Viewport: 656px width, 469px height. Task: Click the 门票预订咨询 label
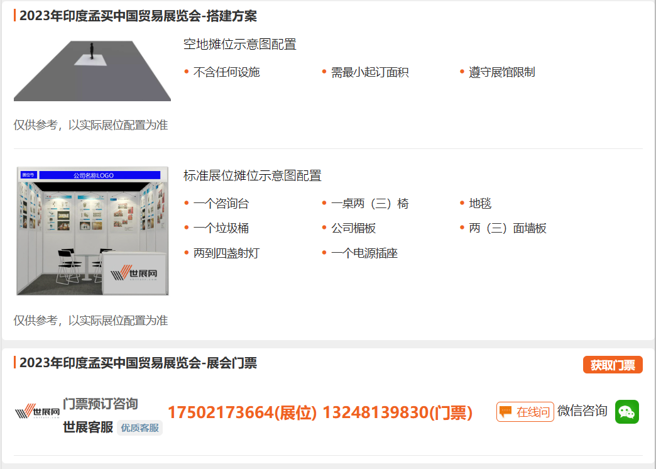pyautogui.click(x=101, y=404)
